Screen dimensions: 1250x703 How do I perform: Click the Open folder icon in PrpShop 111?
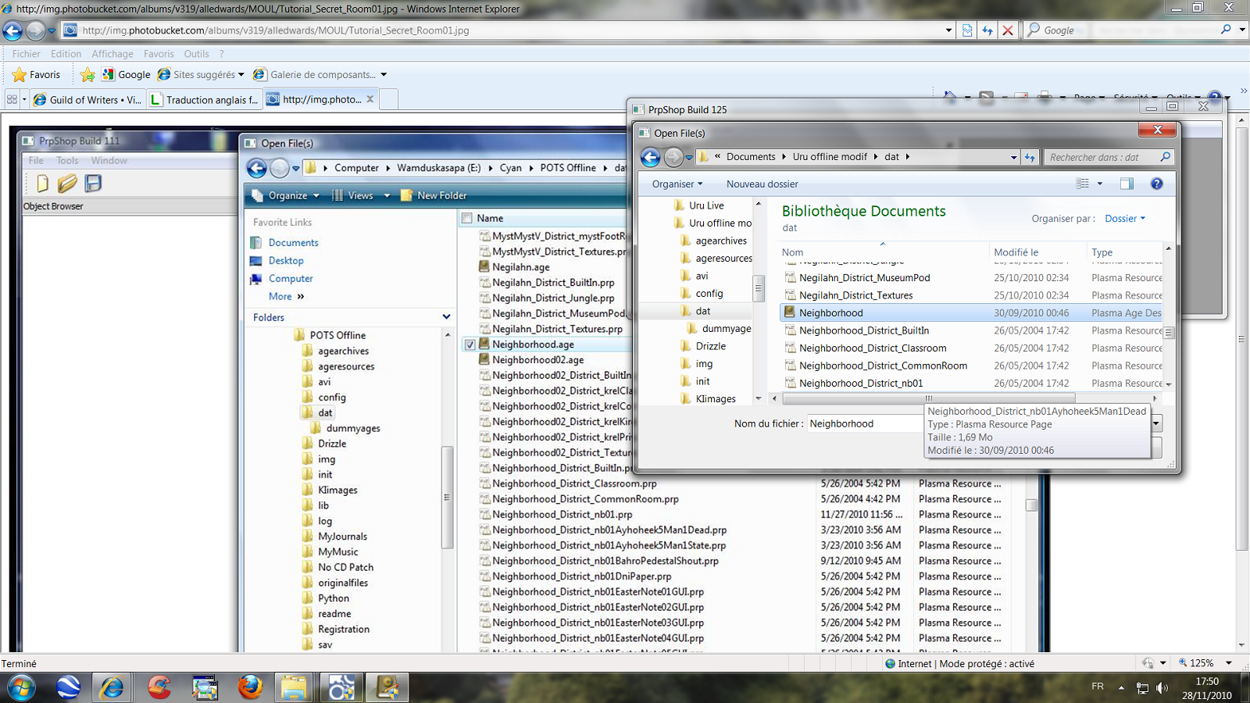[67, 184]
